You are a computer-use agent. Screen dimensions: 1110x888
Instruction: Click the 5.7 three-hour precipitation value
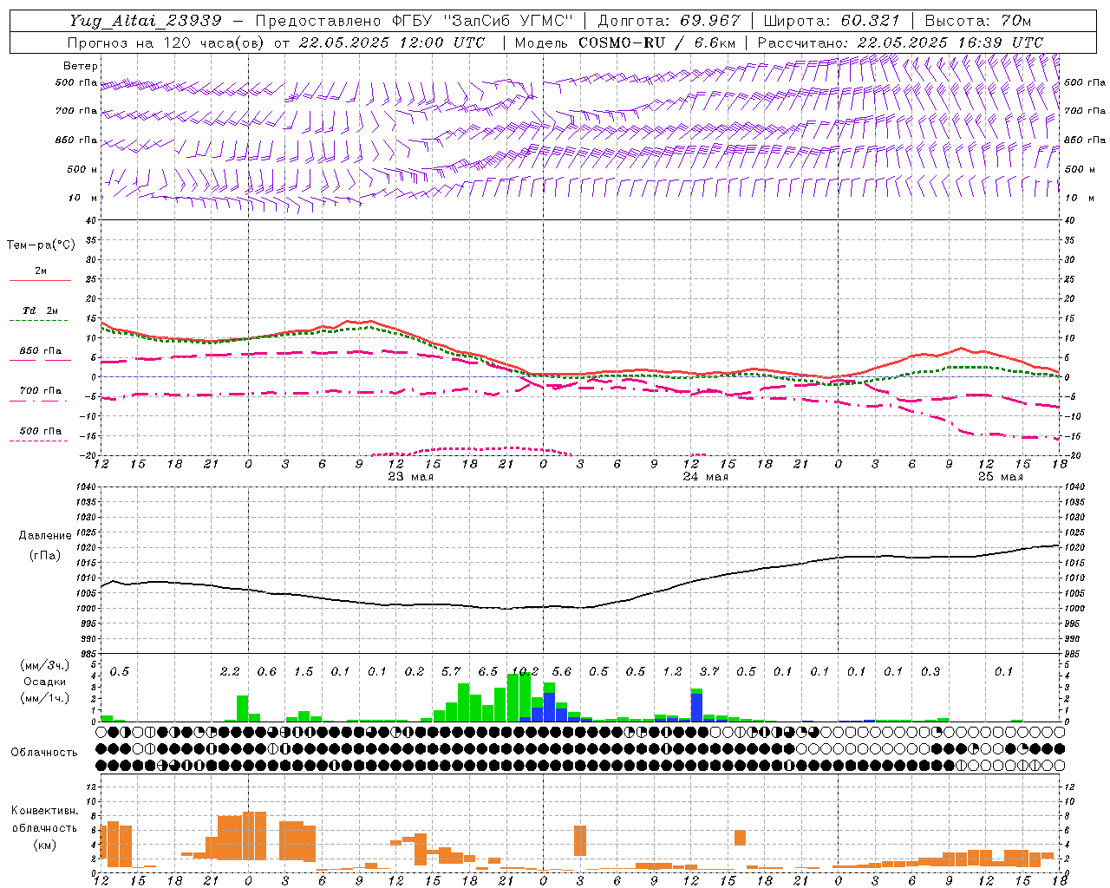coord(451,672)
